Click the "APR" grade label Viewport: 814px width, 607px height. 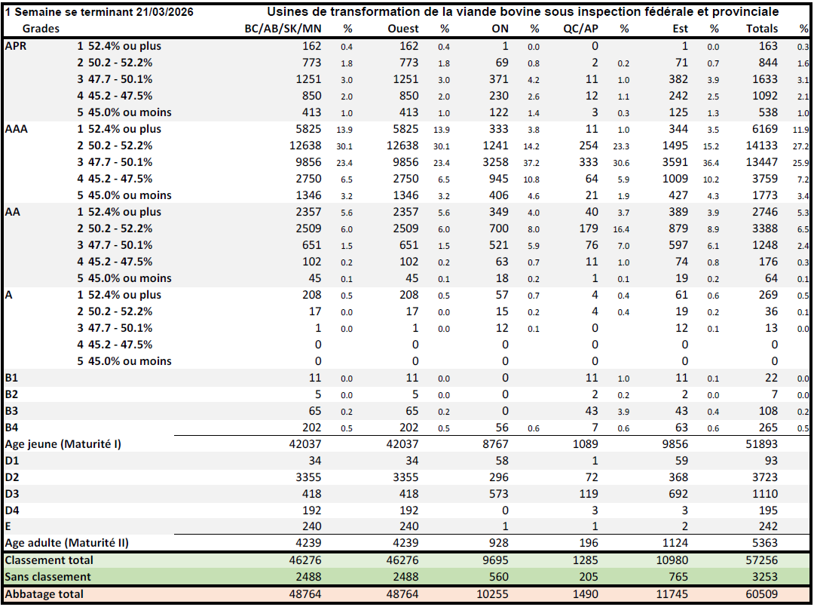[16, 46]
